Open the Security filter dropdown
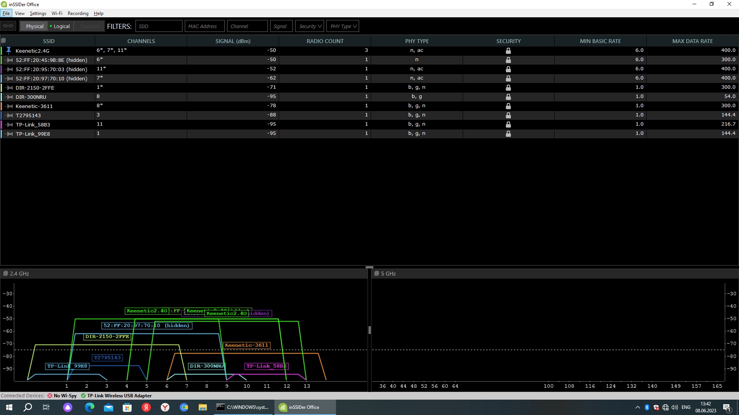 (310, 26)
